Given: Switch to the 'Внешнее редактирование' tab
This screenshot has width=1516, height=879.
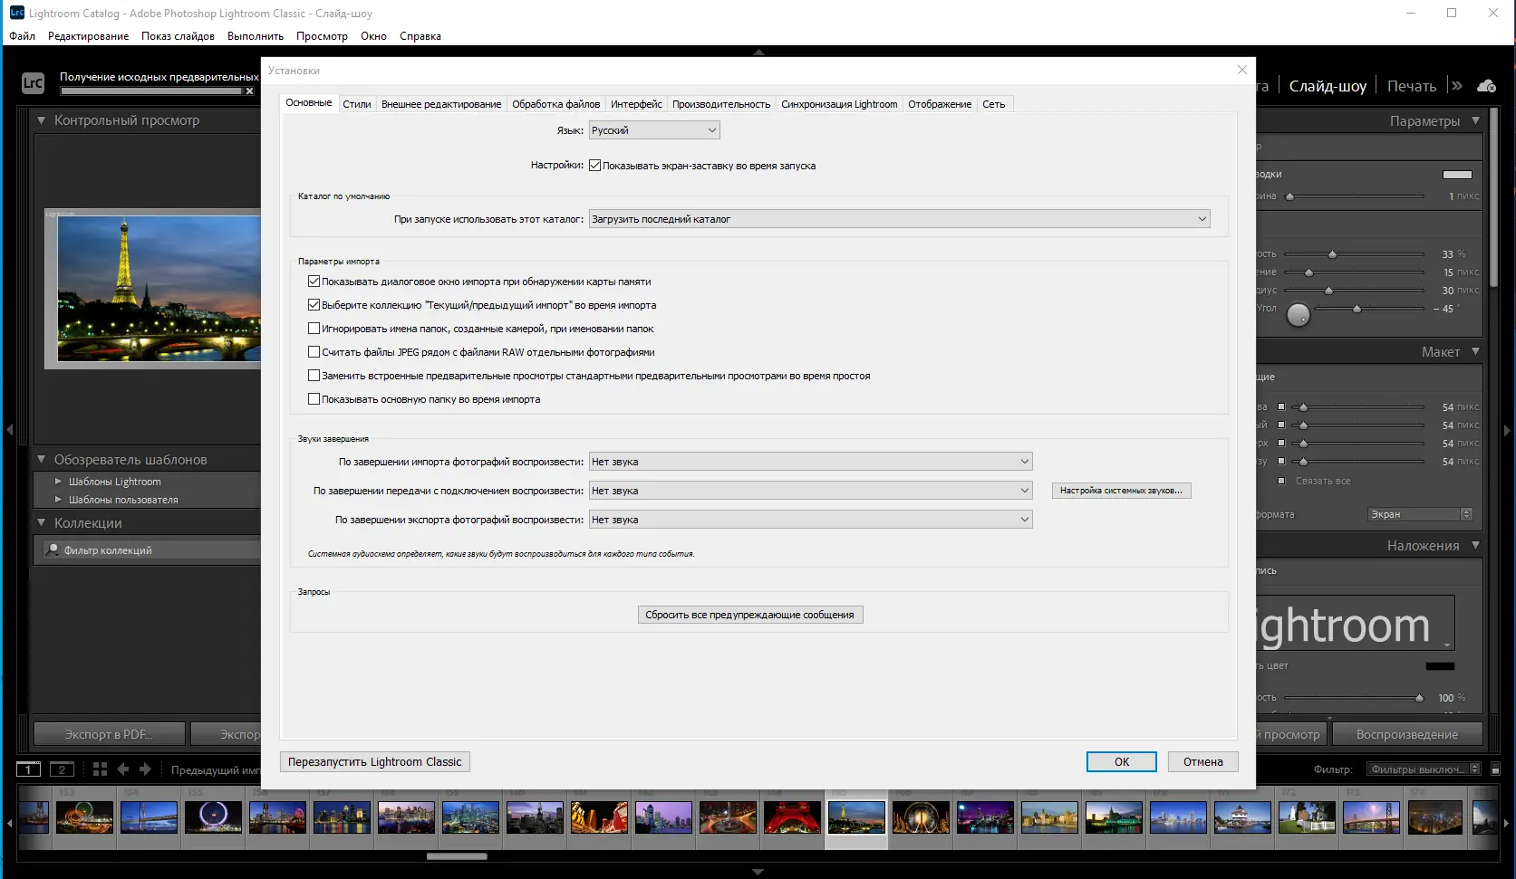Looking at the screenshot, I should [x=441, y=104].
